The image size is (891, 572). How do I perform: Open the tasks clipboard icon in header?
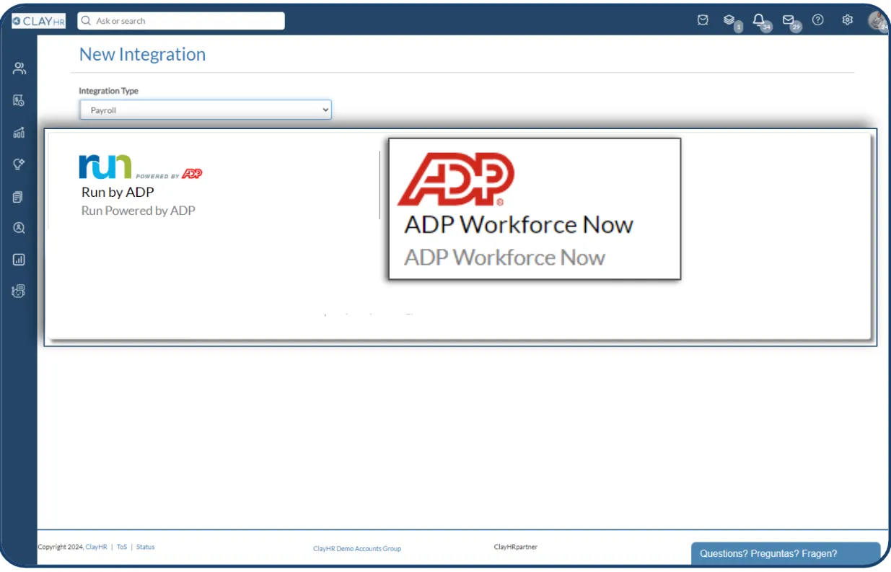tap(703, 20)
